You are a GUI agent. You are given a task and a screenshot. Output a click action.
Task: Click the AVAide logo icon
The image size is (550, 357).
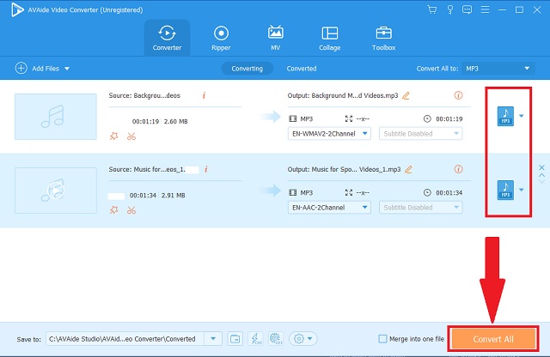click(x=17, y=9)
